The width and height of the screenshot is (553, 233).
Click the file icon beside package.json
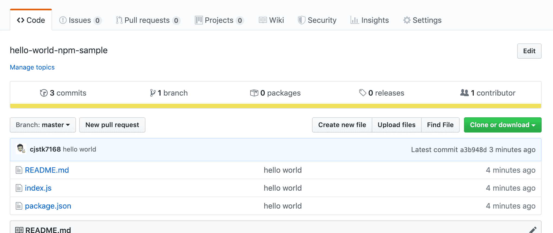pyautogui.click(x=19, y=206)
